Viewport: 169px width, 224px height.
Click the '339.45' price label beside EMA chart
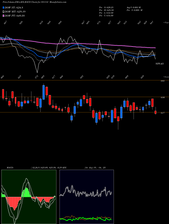click(160, 63)
